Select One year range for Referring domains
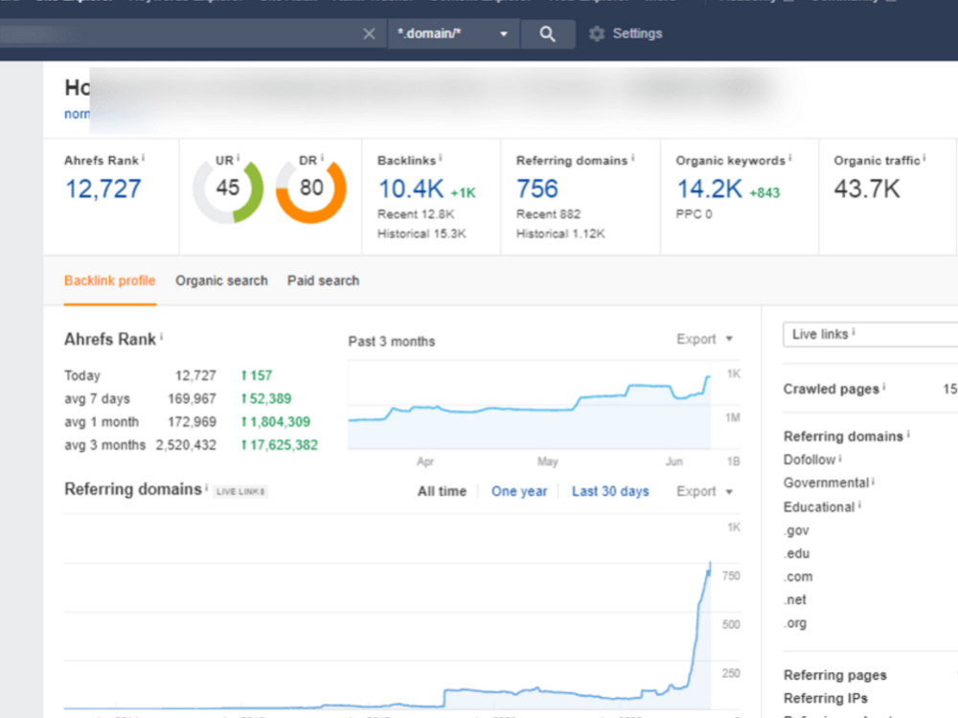Image resolution: width=958 pixels, height=718 pixels. pyautogui.click(x=519, y=491)
